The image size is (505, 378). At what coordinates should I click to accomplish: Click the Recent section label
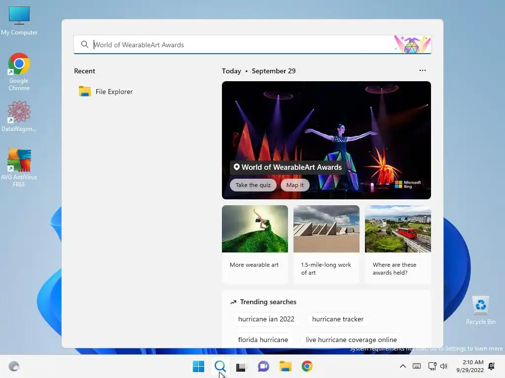click(84, 71)
